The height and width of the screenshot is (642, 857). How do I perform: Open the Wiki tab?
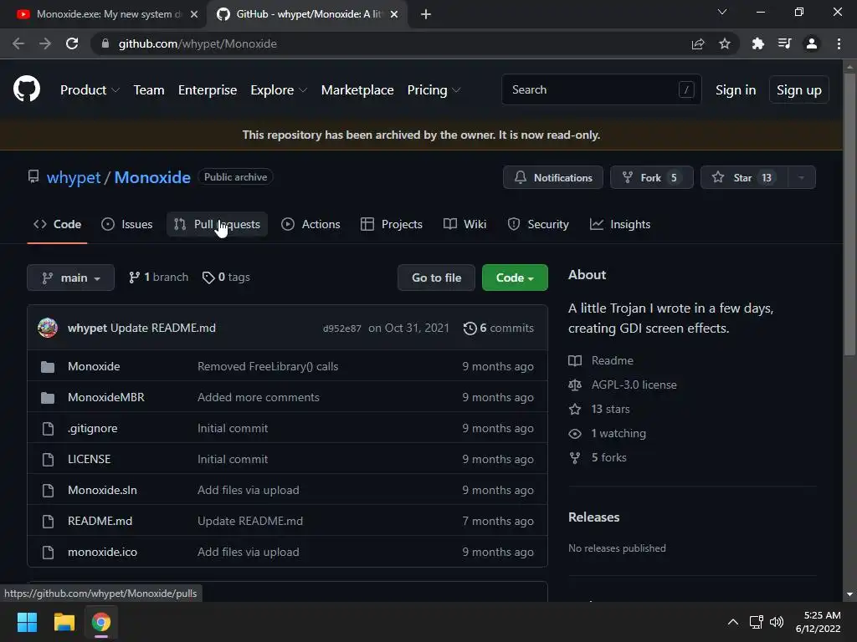tap(465, 224)
